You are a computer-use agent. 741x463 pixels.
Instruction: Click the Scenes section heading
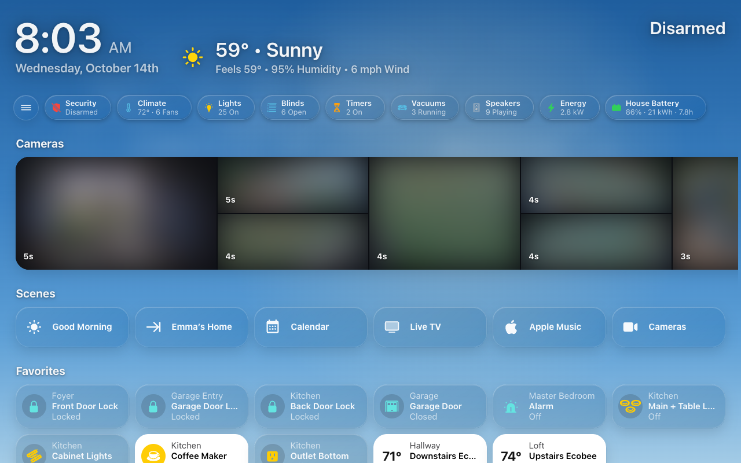tap(36, 293)
